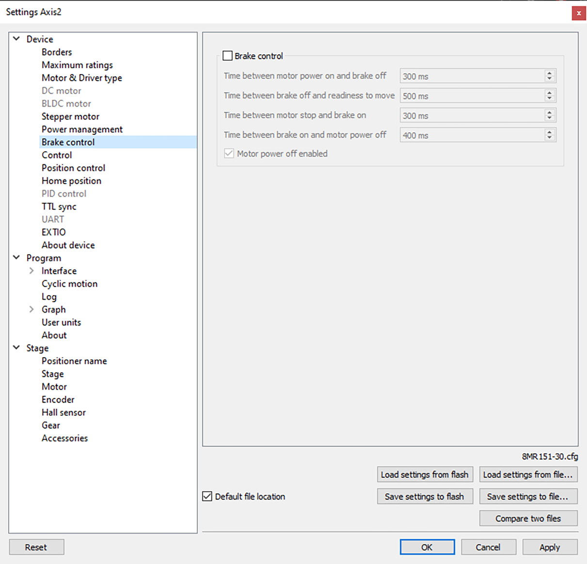Open the Power management settings page
587x564 pixels.
82,129
